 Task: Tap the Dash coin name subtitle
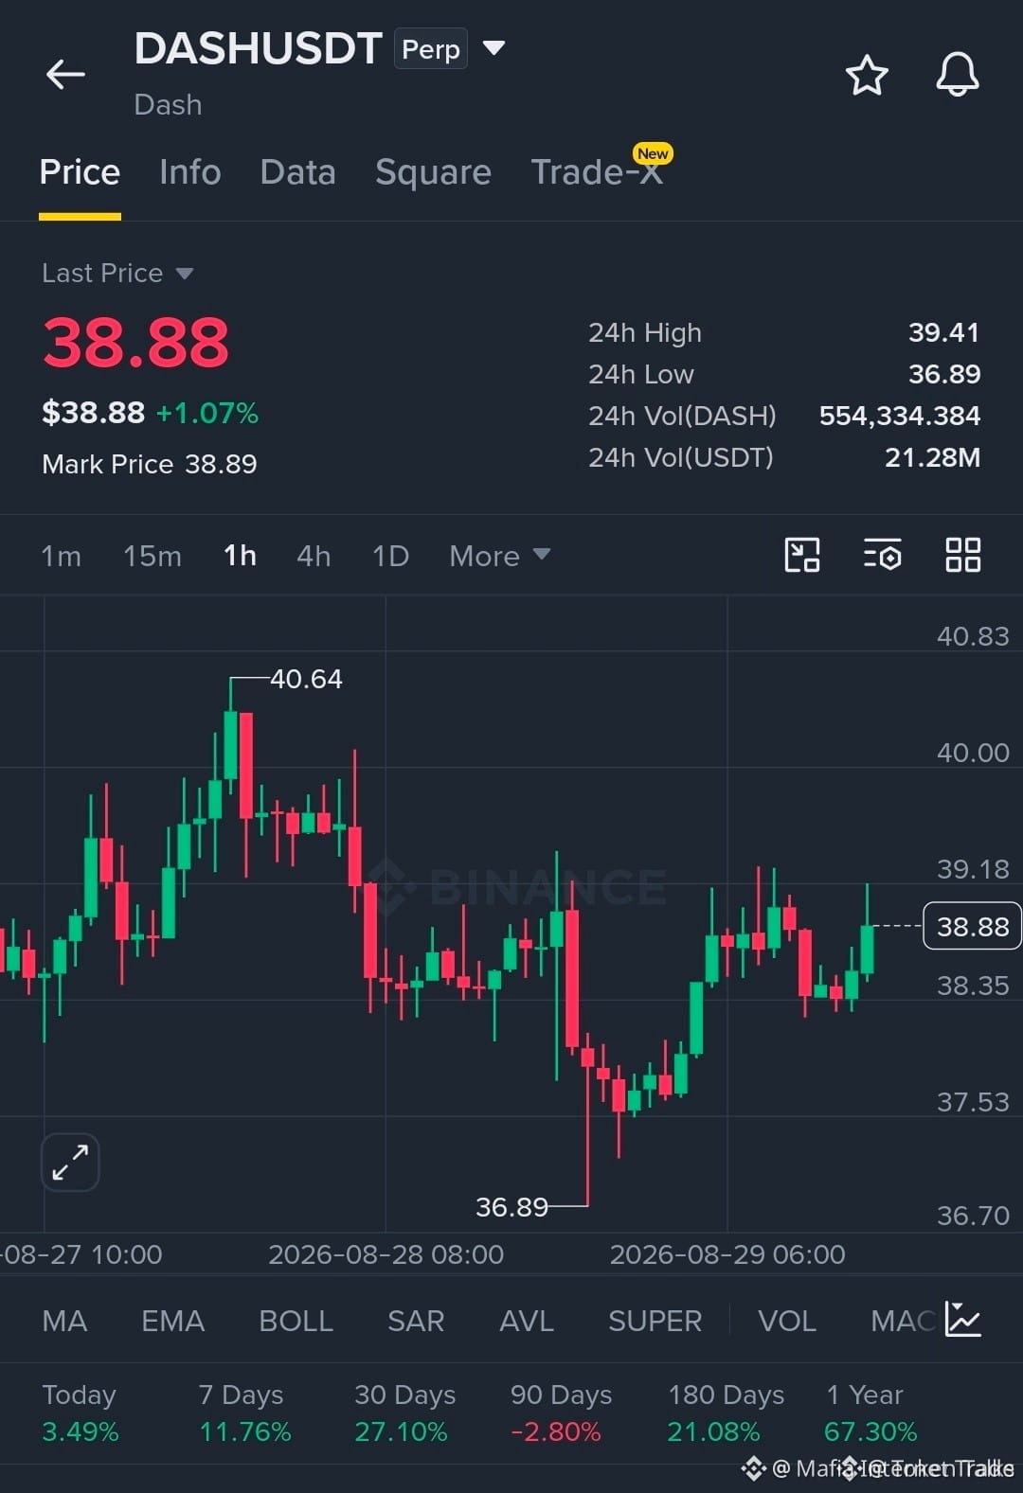168,104
